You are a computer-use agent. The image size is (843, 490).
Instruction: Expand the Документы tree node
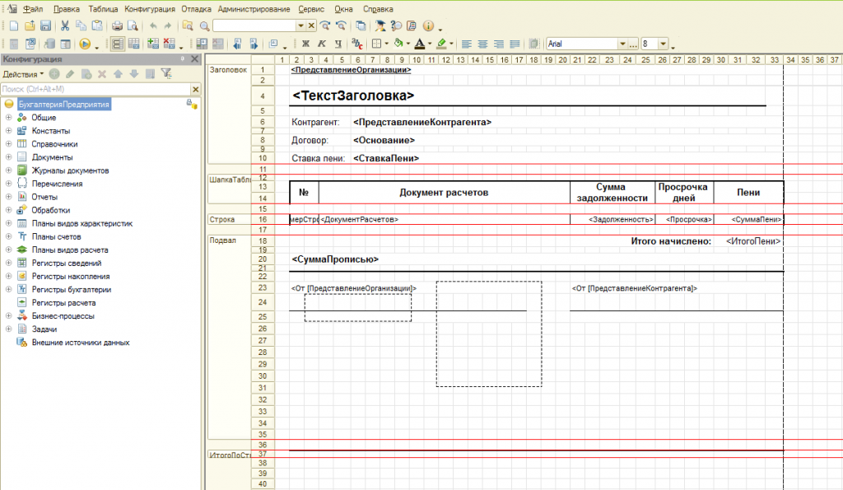pos(8,157)
